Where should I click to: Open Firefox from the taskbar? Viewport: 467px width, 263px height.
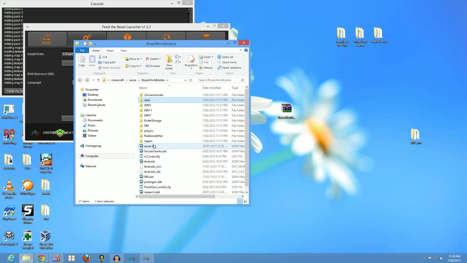point(86,258)
